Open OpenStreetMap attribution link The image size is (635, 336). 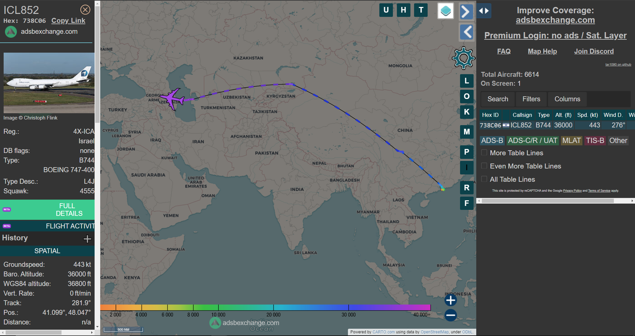[x=435, y=332]
